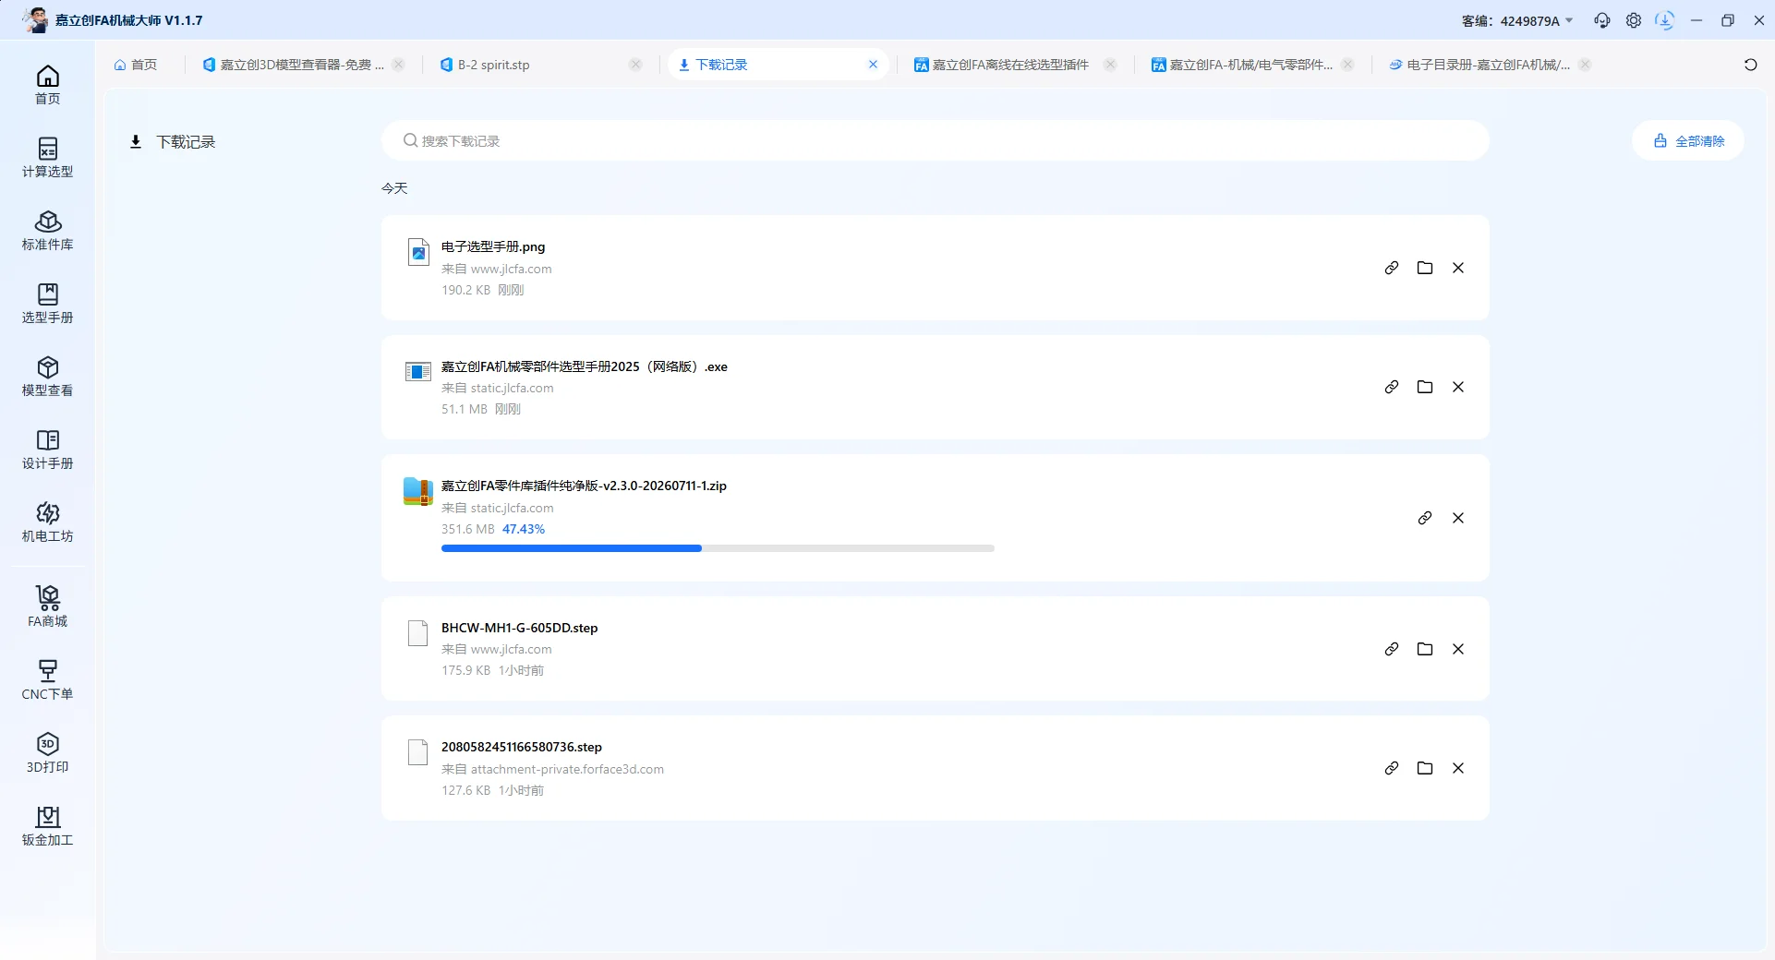Open settings gear in title bar
Screen dimensions: 1775x960
(1634, 20)
